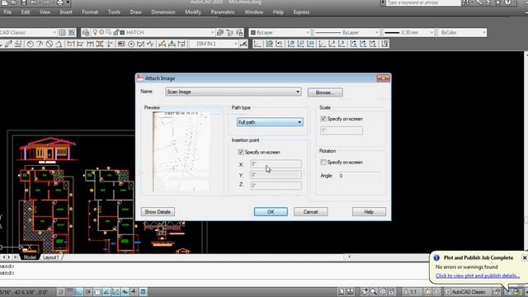Open the 0.30 mm lineweight dropdown
The image size is (528, 297).
[409, 33]
